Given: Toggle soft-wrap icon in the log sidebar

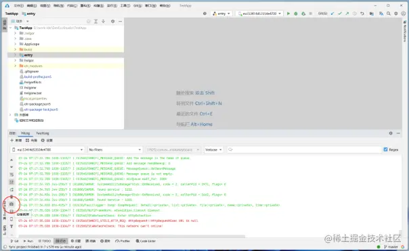Looking at the screenshot, I should (x=12, y=175).
